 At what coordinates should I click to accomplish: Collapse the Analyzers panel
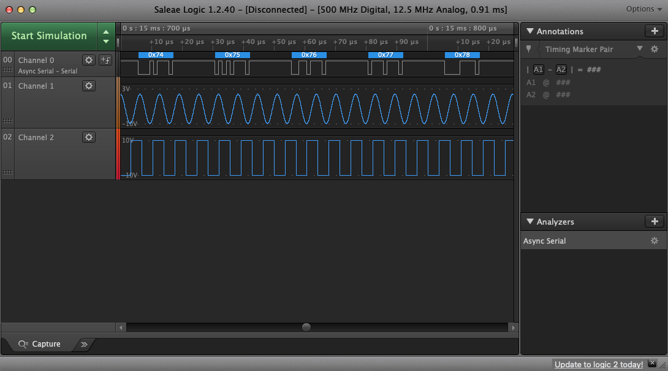(x=530, y=222)
